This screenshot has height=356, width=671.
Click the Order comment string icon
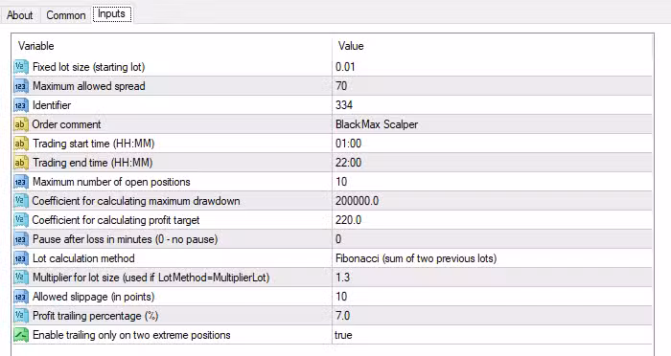click(21, 124)
